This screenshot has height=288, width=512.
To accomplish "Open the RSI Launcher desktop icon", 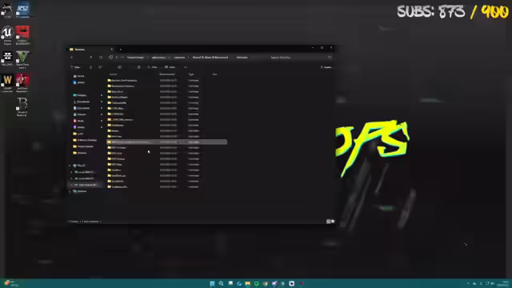I will point(22,10).
